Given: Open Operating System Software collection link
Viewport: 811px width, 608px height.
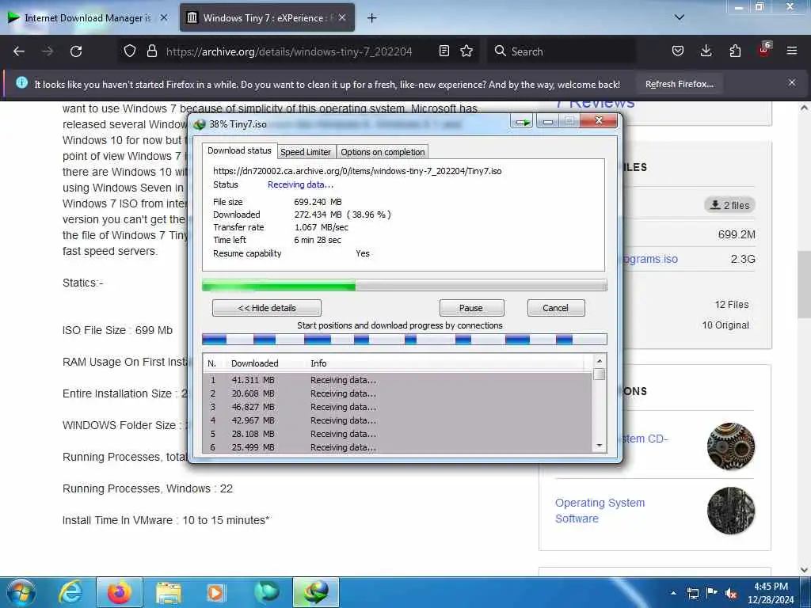Looking at the screenshot, I should (x=600, y=511).
